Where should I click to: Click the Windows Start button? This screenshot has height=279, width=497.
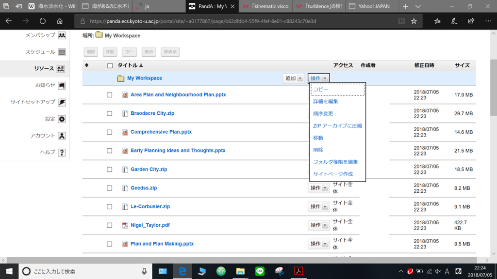tap(9, 271)
